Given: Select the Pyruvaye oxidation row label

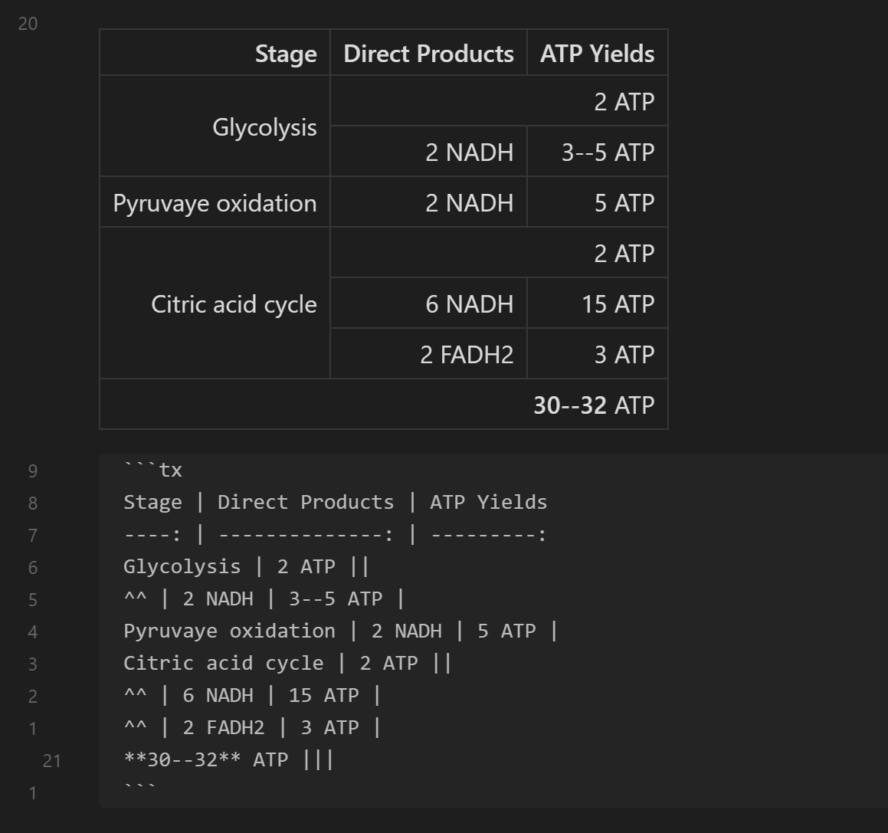Looking at the screenshot, I should tap(215, 202).
